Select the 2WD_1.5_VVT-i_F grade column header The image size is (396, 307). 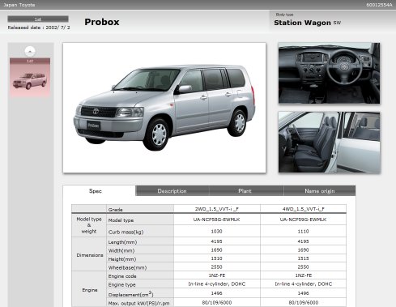pos(217,209)
